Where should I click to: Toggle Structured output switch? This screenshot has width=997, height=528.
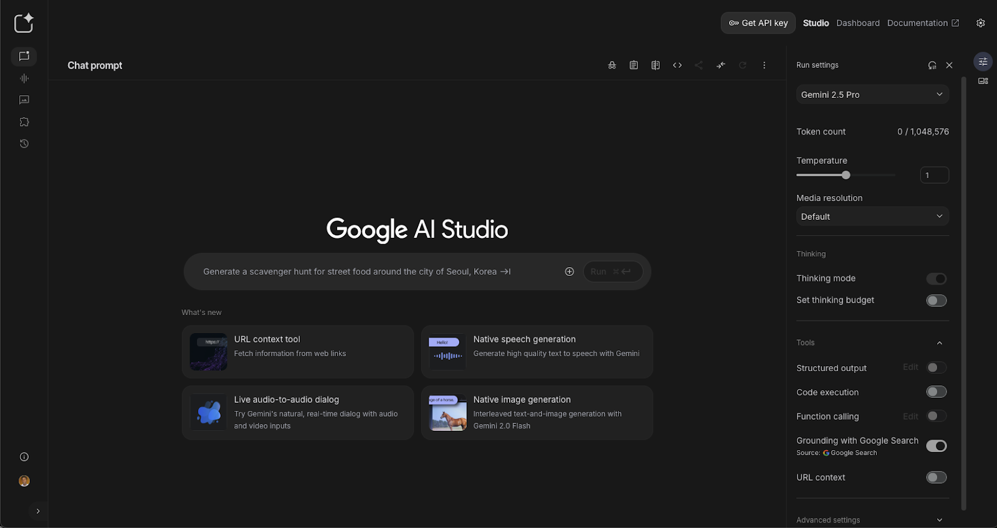(x=936, y=368)
